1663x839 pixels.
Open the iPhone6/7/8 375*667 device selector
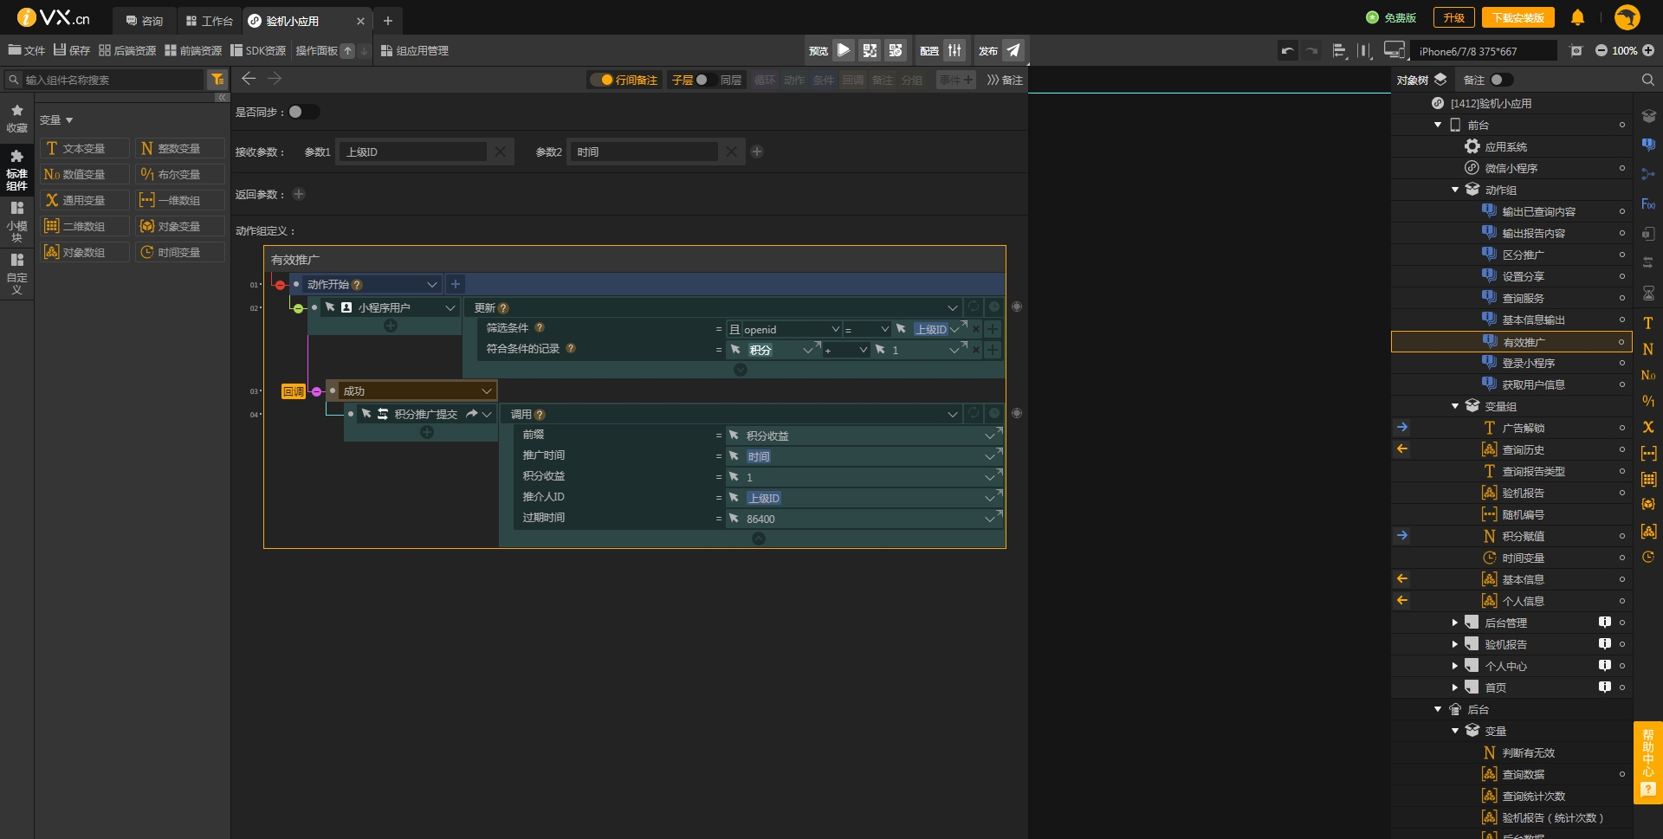1484,51
